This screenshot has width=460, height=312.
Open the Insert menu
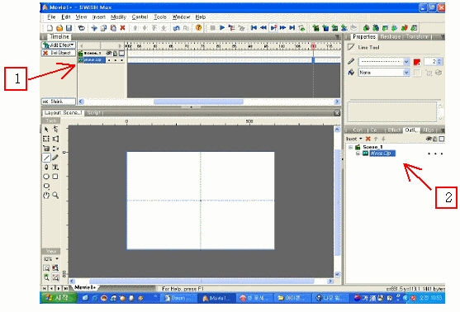[99, 17]
